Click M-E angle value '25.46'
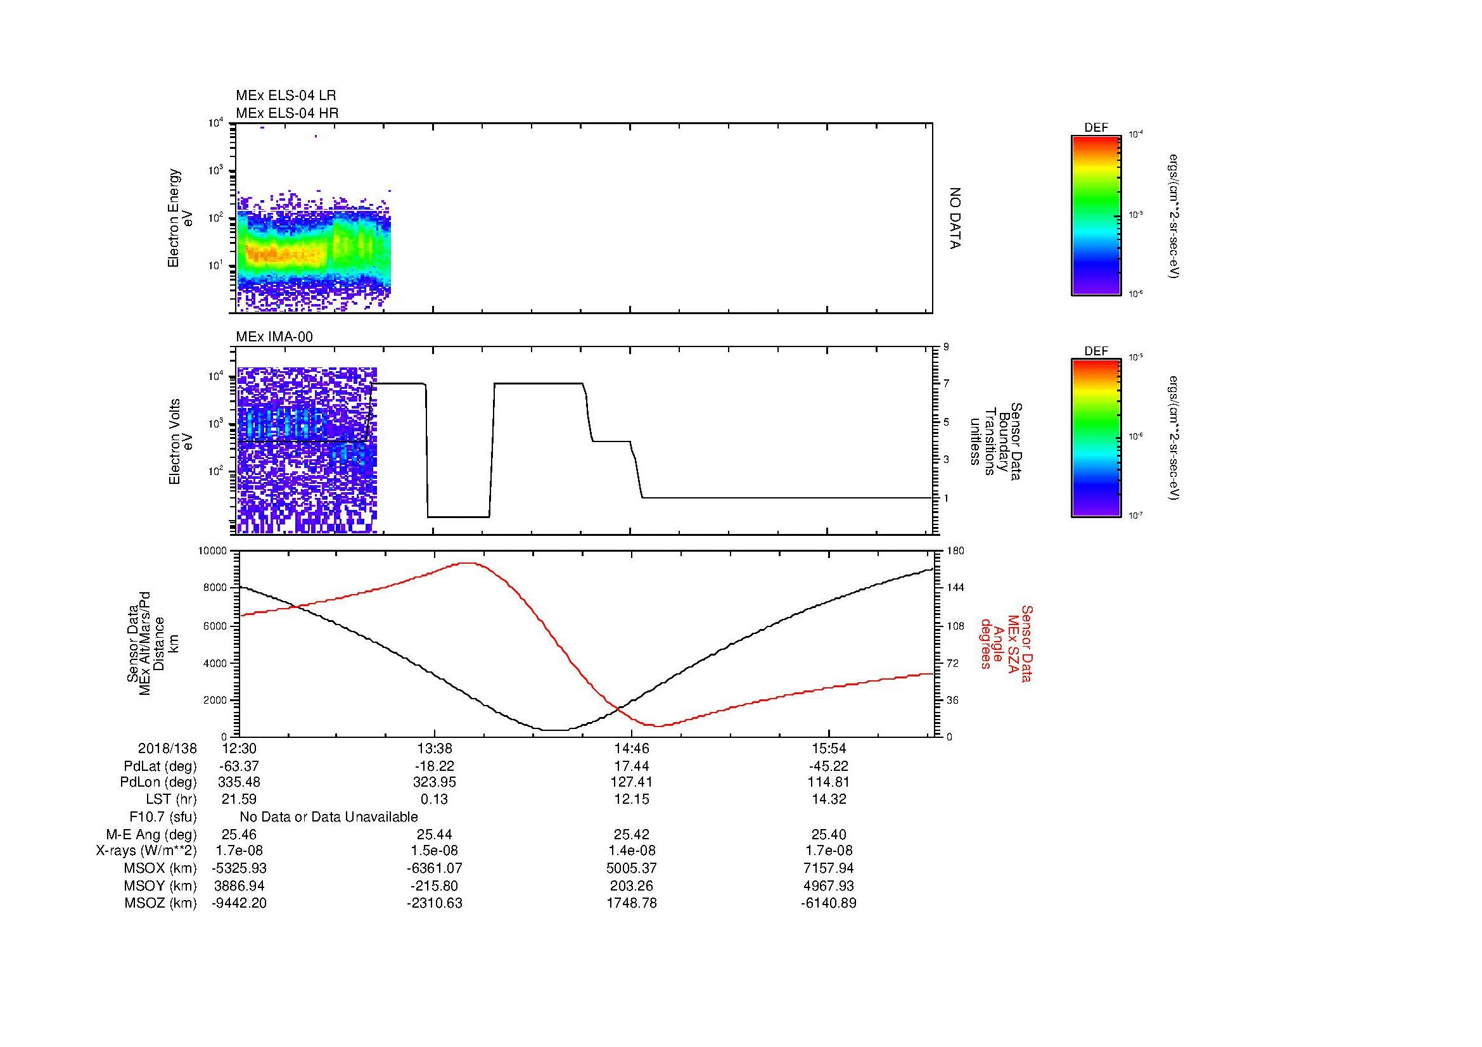1482x1047 pixels. click(239, 834)
